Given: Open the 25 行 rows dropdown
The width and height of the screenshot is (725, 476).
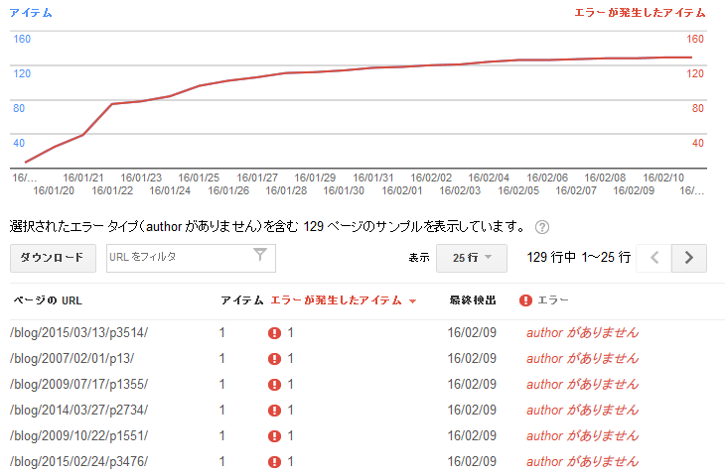Looking at the screenshot, I should 471,258.
